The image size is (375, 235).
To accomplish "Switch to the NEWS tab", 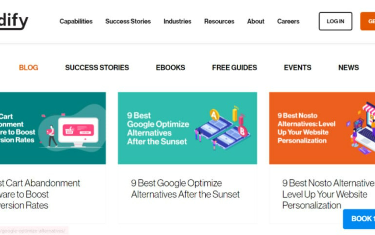I will point(348,68).
